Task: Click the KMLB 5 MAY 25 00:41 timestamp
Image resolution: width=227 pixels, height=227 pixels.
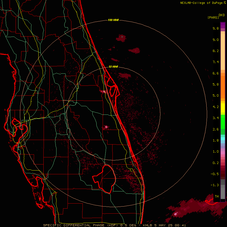Action: [x=164, y=225]
